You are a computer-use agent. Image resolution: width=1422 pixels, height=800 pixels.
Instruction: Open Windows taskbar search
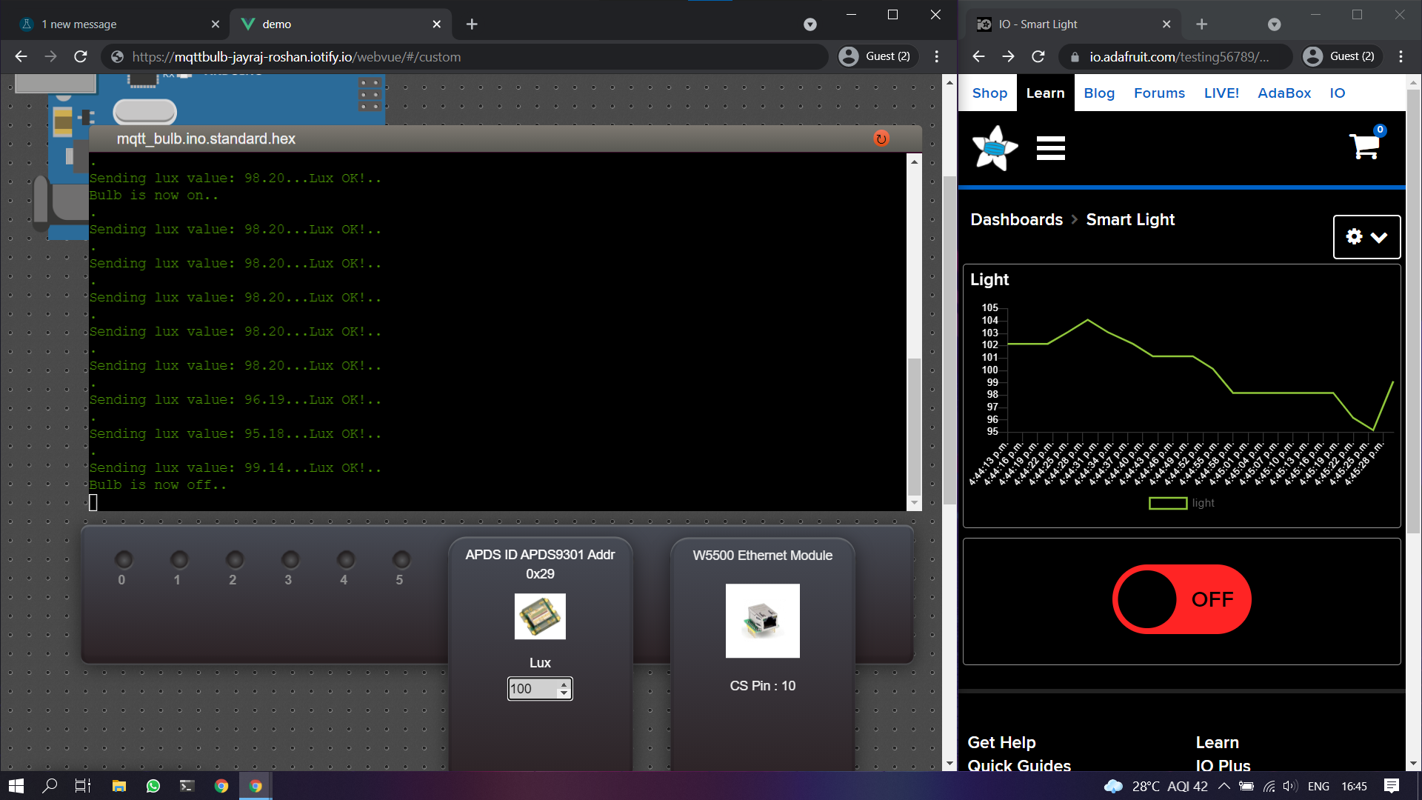coord(50,786)
